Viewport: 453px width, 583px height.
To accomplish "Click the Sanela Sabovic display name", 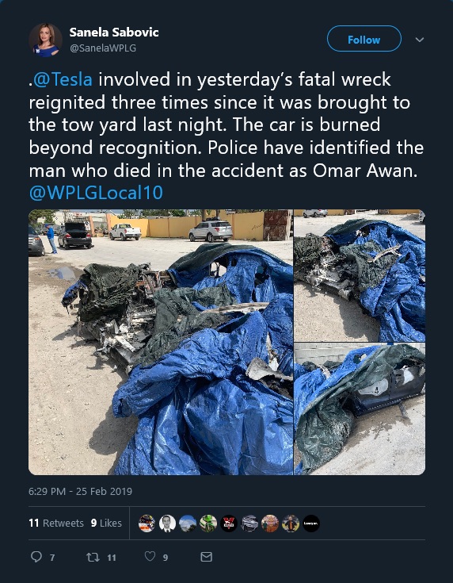I will point(114,33).
